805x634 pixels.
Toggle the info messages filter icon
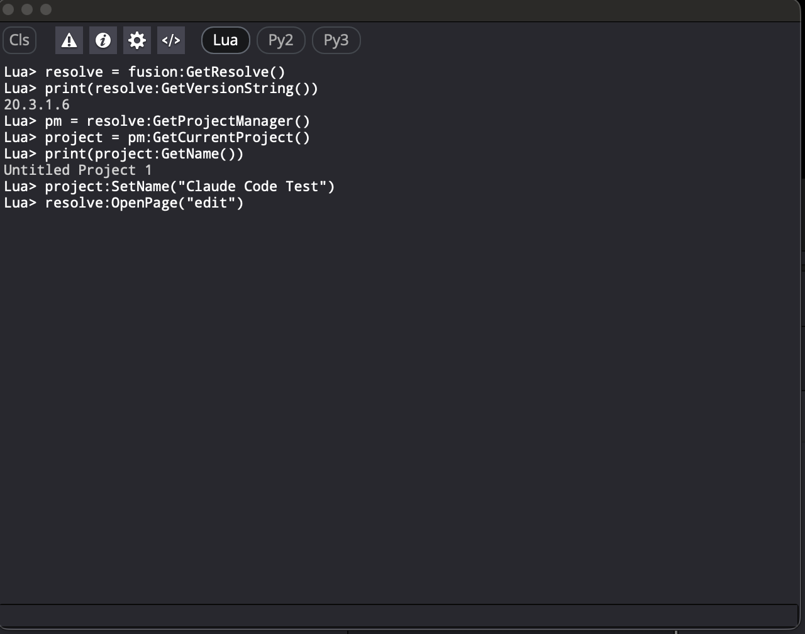click(x=103, y=40)
